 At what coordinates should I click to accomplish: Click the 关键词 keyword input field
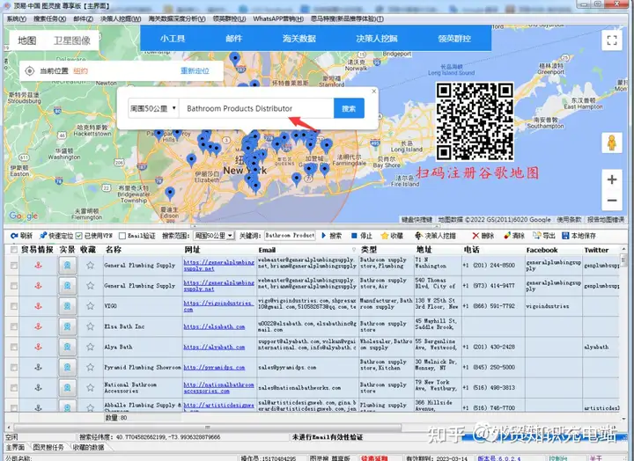pos(290,236)
